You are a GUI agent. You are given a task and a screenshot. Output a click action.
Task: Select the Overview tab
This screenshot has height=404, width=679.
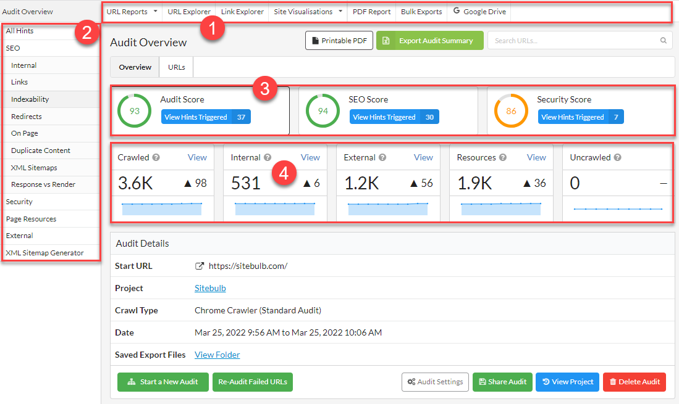[135, 67]
